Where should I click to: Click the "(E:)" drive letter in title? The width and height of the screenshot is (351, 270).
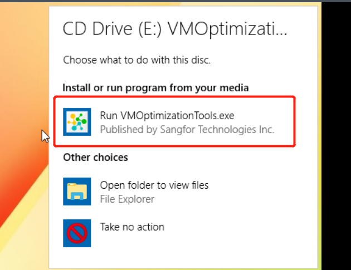[x=142, y=29]
